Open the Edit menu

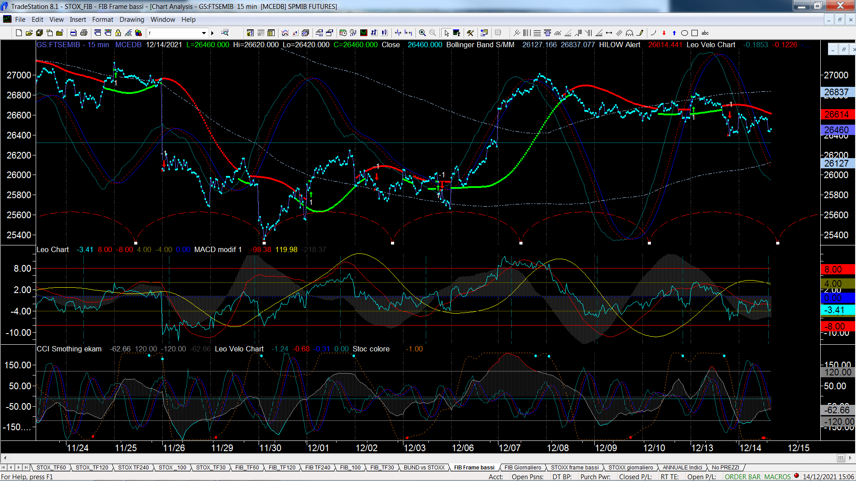coord(37,20)
